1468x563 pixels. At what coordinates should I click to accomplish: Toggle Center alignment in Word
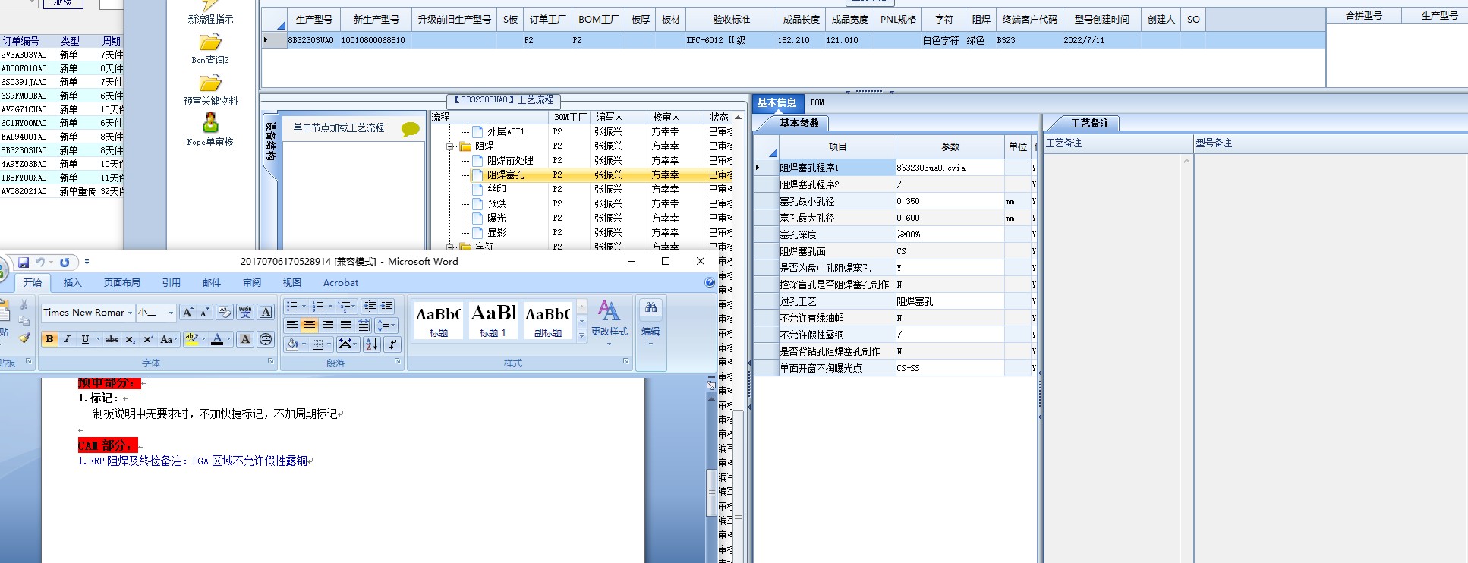(x=310, y=326)
